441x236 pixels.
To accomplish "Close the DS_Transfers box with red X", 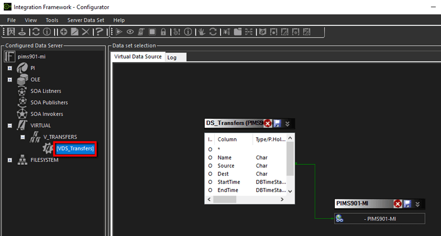I will (268, 123).
